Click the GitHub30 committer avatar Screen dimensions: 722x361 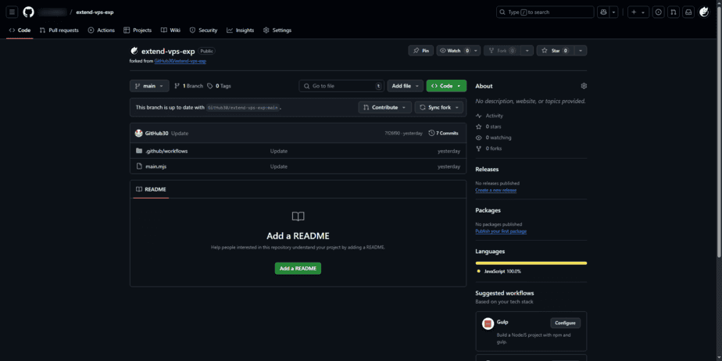(x=138, y=133)
